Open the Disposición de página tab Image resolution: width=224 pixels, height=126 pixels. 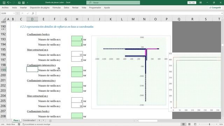point(40,8)
